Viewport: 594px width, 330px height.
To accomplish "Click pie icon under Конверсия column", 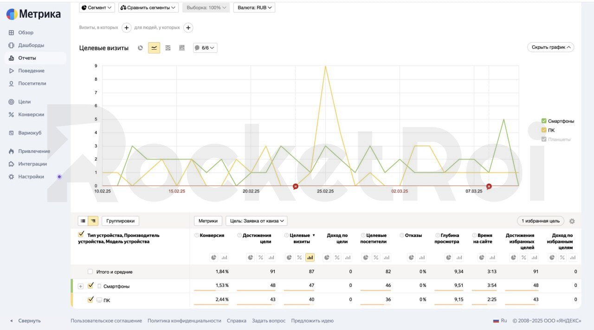I will click(x=213, y=257).
